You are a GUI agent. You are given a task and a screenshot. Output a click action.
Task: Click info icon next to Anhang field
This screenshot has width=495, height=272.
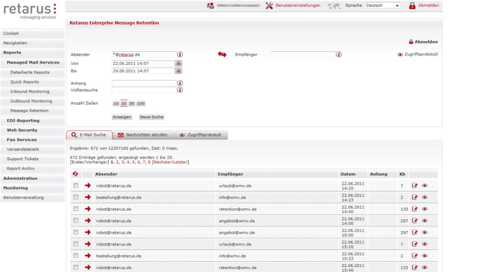180,83
